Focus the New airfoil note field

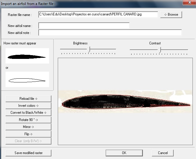[110, 32]
